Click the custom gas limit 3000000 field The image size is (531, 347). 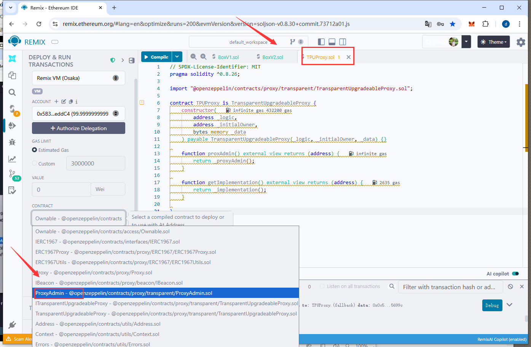coord(96,163)
